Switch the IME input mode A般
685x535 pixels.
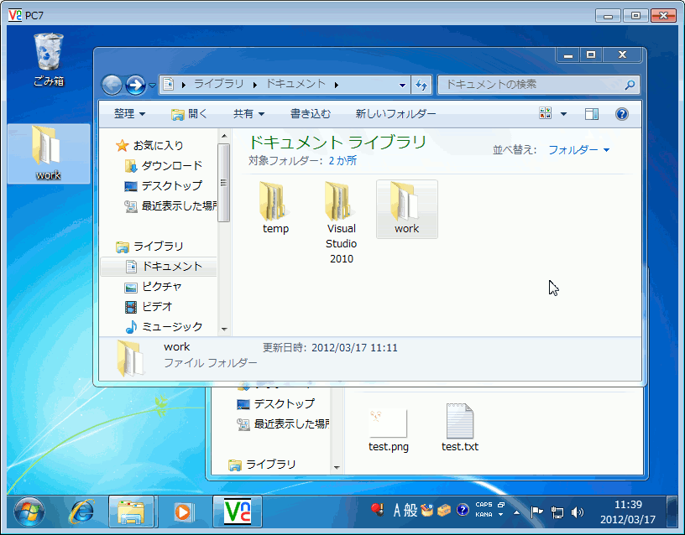[402, 510]
